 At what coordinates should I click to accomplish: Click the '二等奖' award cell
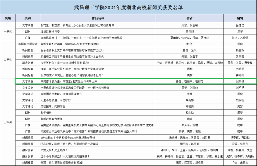click(8, 60)
